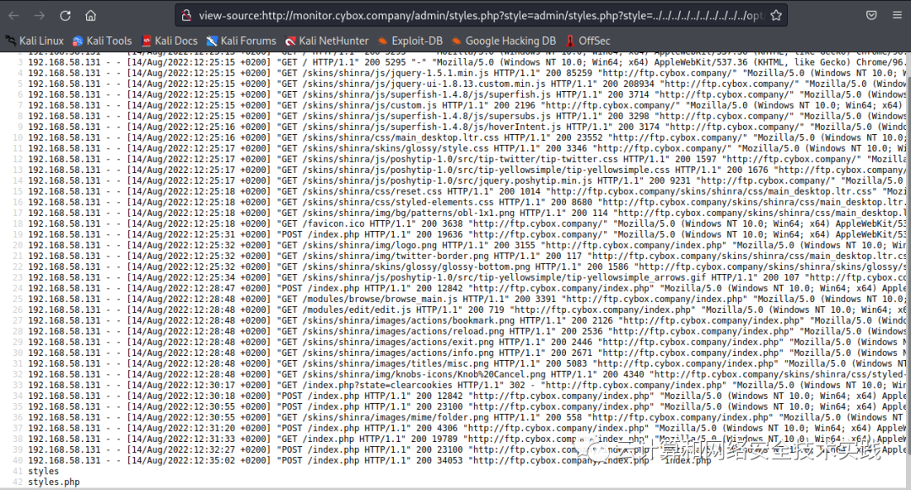Reload the current page
Viewport: 911px width, 490px height.
click(65, 16)
